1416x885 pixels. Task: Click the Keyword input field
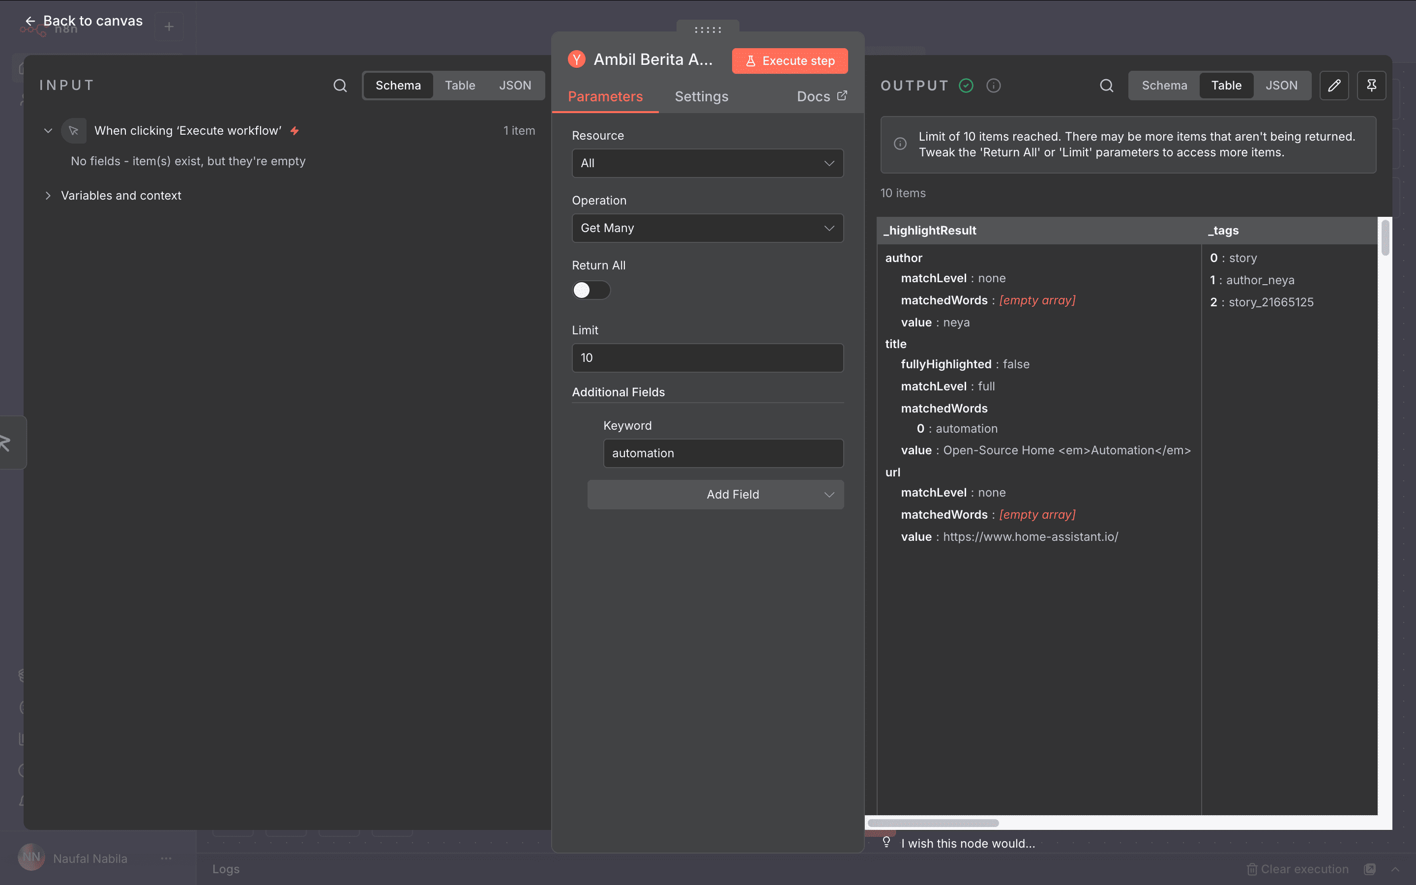tap(723, 453)
